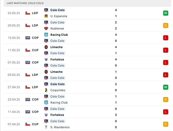
Task: Click the D result badge for 07.04.25
Action: click(165, 124)
